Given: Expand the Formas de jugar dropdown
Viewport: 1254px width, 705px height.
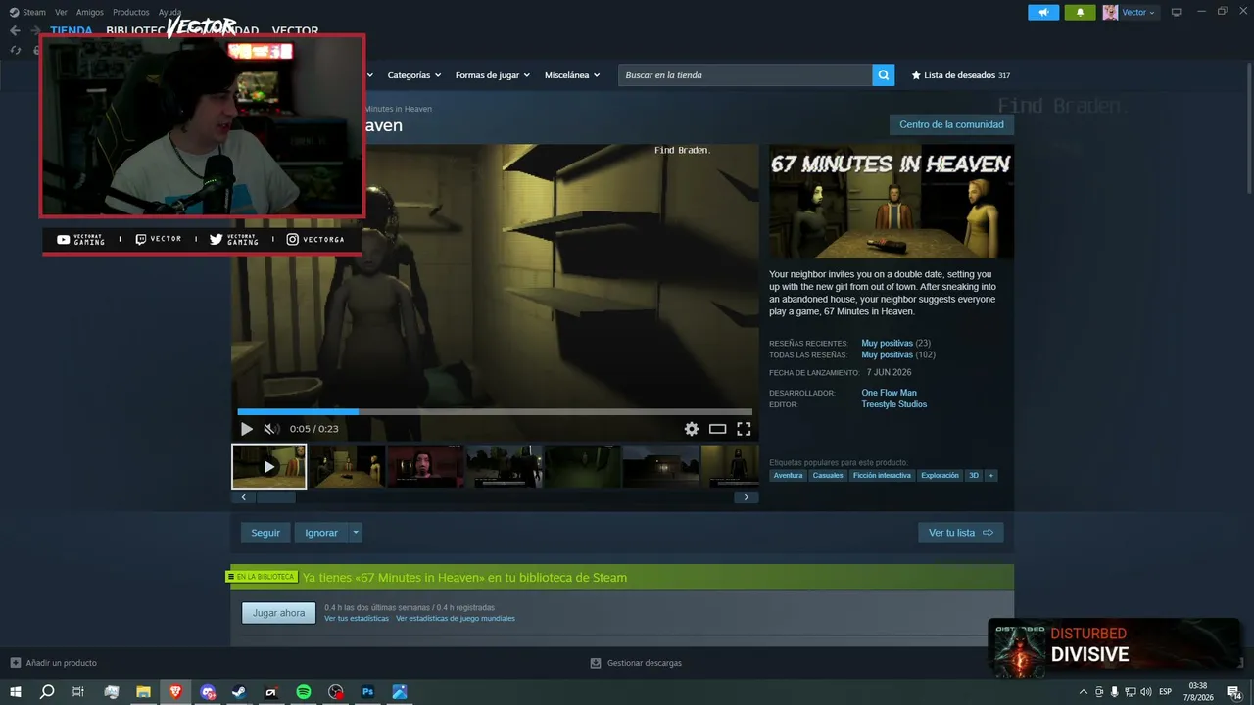Looking at the screenshot, I should [x=492, y=75].
